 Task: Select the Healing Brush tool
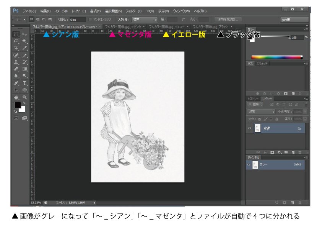tap(16, 55)
